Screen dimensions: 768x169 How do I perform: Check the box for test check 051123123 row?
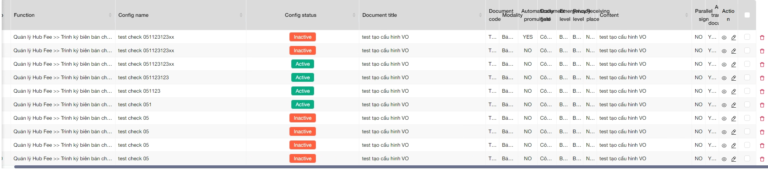coord(747,77)
